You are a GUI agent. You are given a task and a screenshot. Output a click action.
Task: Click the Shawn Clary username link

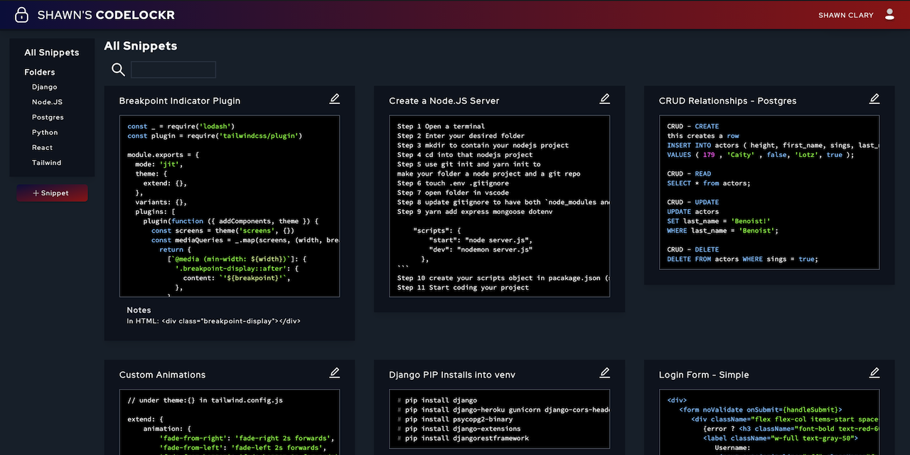click(845, 16)
